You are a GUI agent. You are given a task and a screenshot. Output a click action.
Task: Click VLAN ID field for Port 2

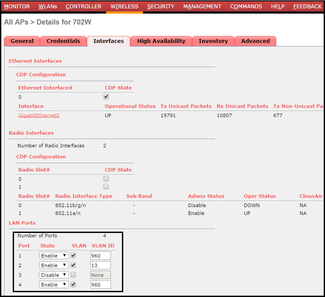click(100, 265)
